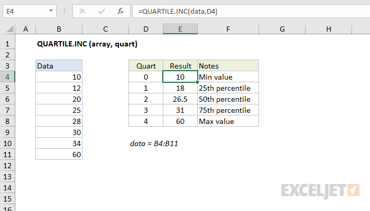Screen dimensions: 370x211
Task: Select column D header
Action: 146,29
